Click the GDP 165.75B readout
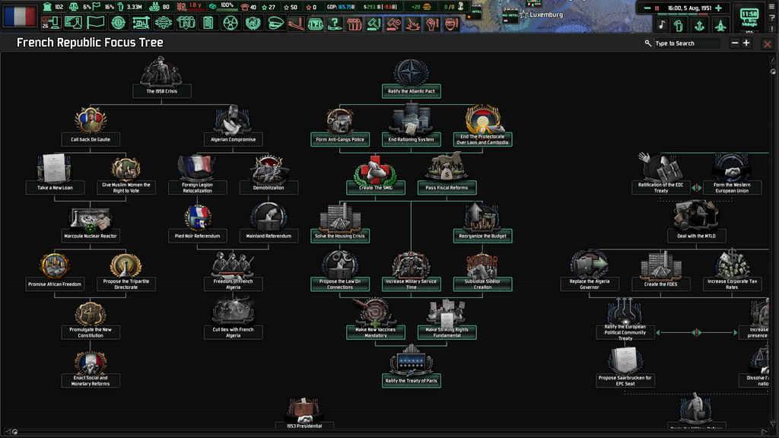Screen dimensions: 779x438 coord(341,8)
